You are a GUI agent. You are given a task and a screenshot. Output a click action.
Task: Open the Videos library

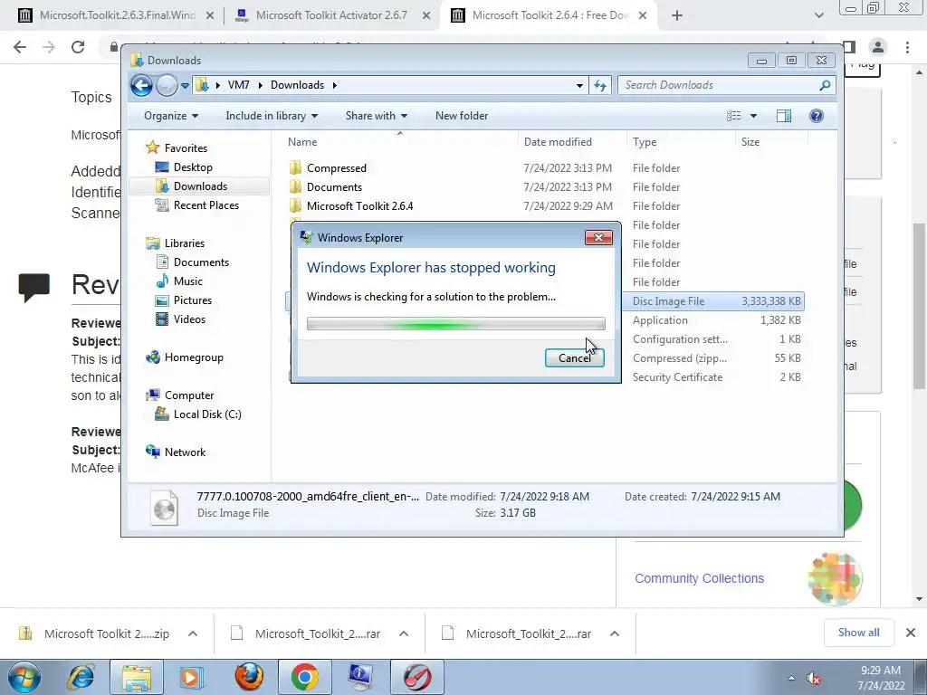coord(189,319)
